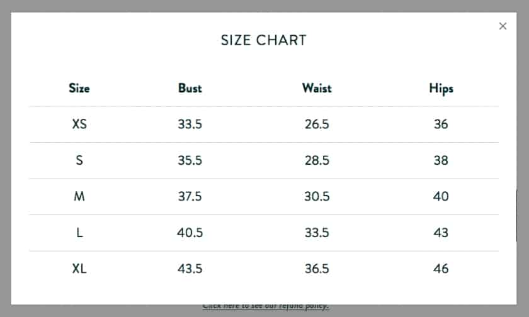Screen dimensions: 529x317
Task: Click the M size row label
Action: point(79,196)
